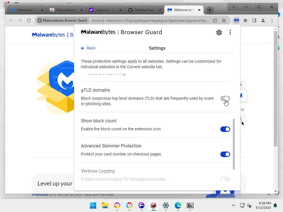Click the share page icon in address bar

coord(215,20)
